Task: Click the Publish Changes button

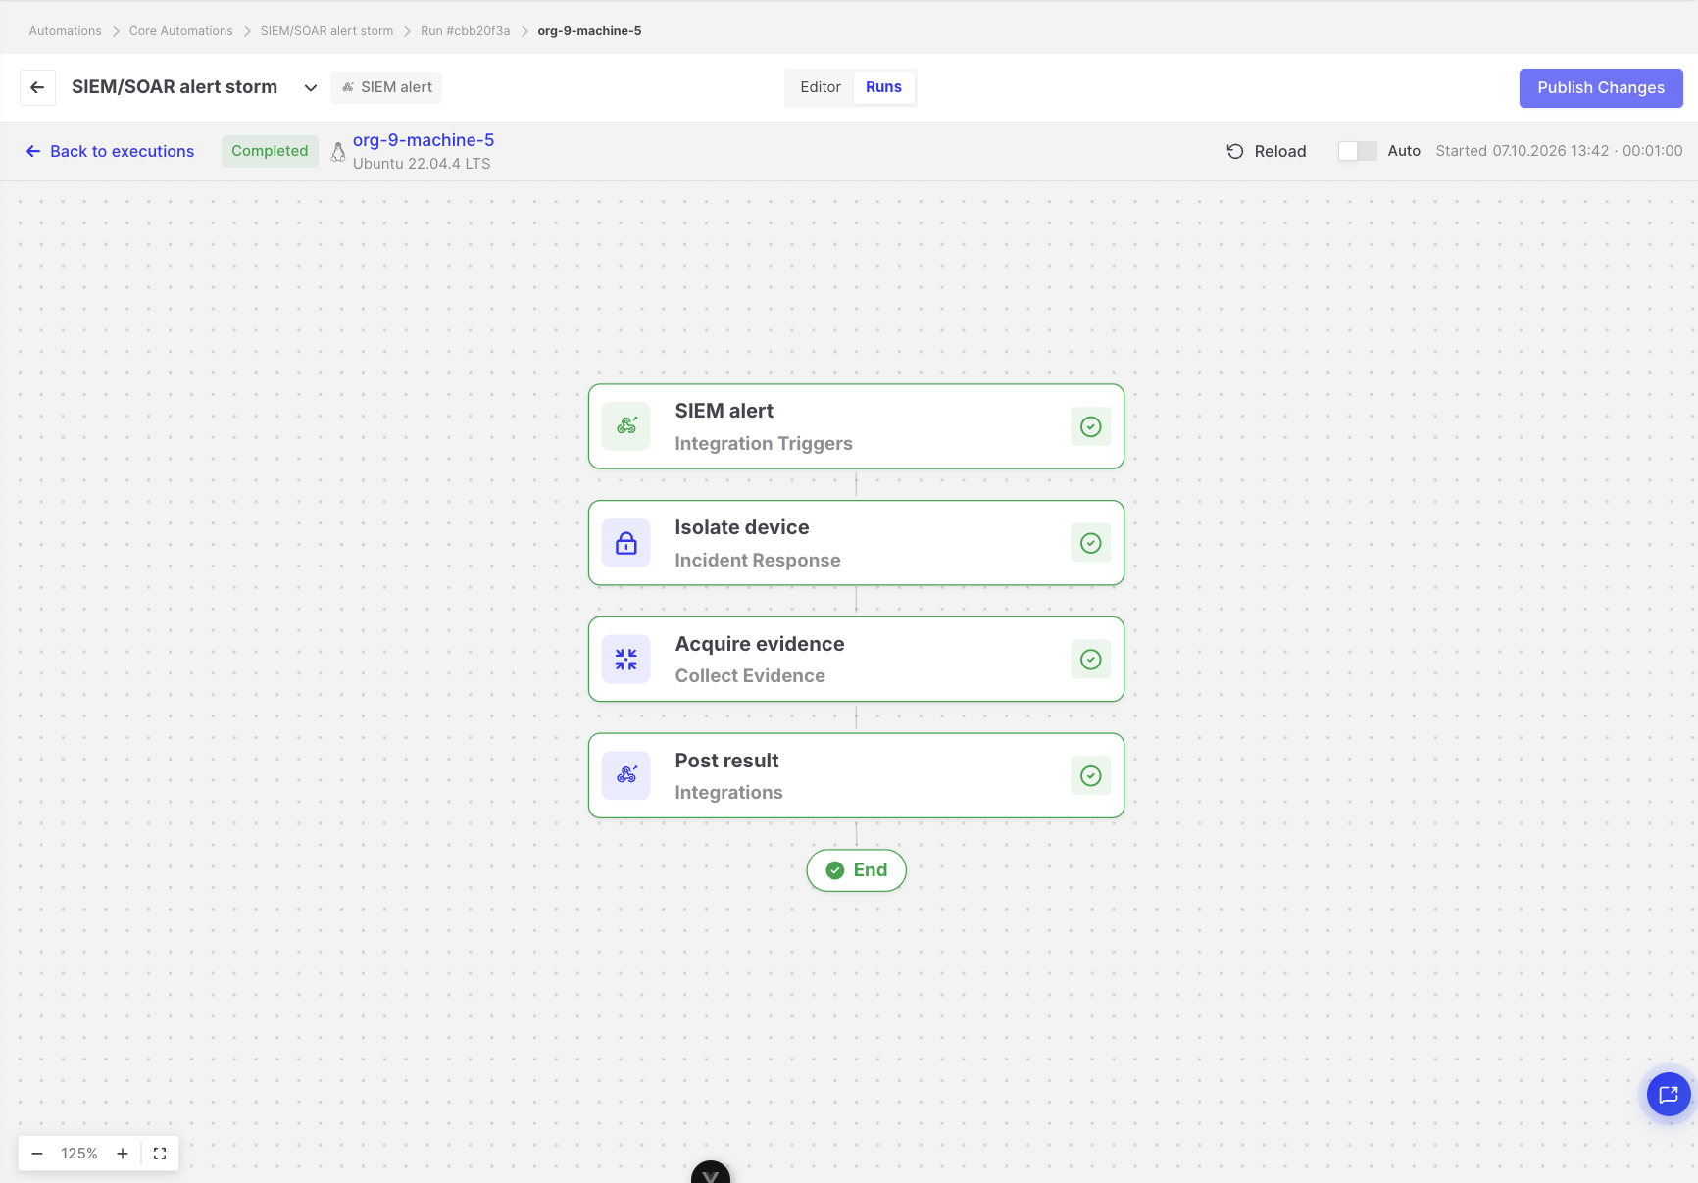Action: tap(1601, 88)
